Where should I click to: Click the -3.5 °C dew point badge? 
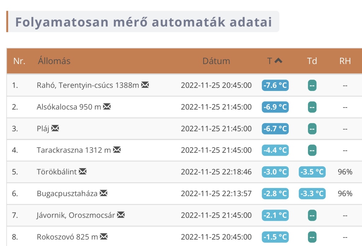(x=312, y=172)
